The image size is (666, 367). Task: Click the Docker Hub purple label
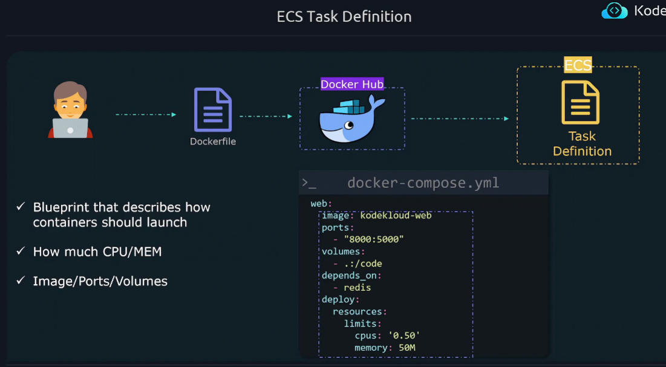click(x=352, y=84)
